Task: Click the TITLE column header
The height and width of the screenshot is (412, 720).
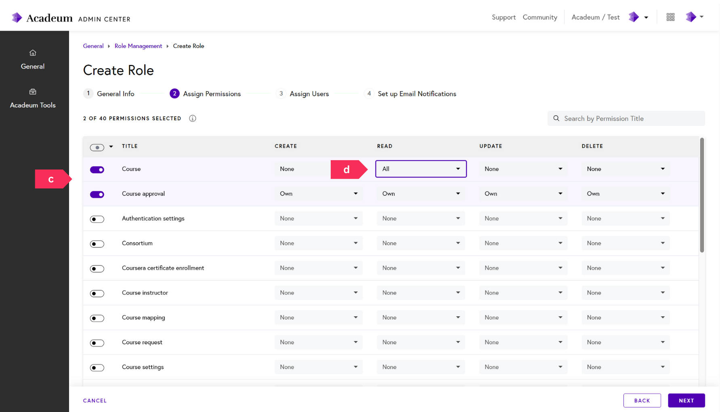Action: tap(130, 146)
